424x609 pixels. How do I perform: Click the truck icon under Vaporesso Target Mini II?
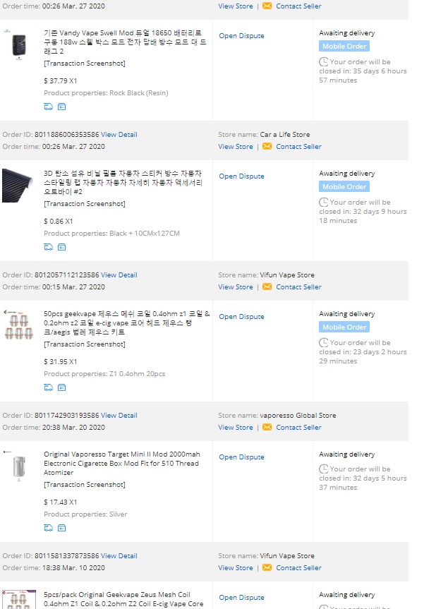[x=48, y=528]
